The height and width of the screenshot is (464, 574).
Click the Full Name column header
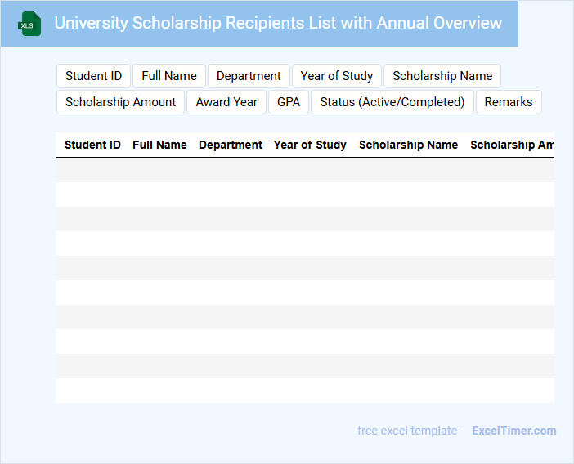(x=159, y=145)
